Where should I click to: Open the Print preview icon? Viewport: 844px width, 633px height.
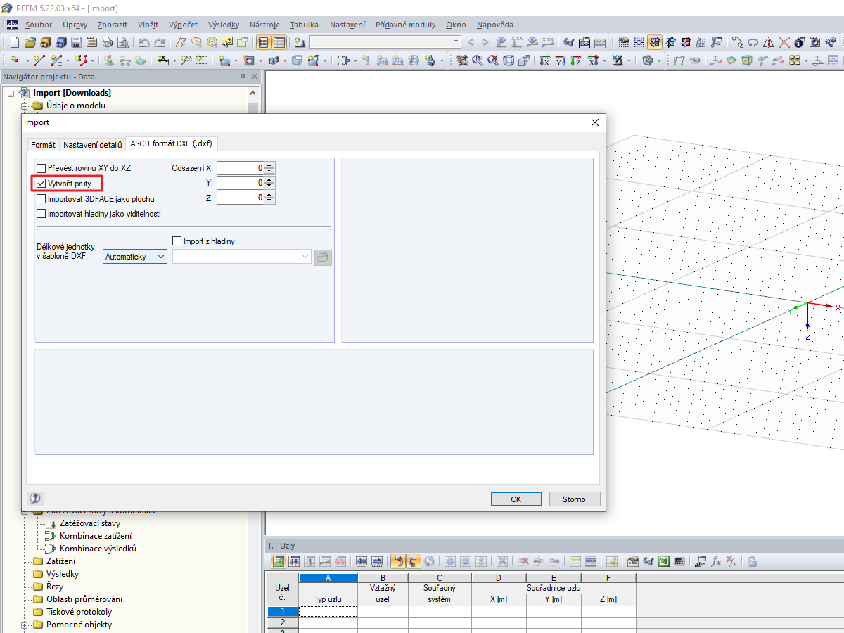[124, 41]
